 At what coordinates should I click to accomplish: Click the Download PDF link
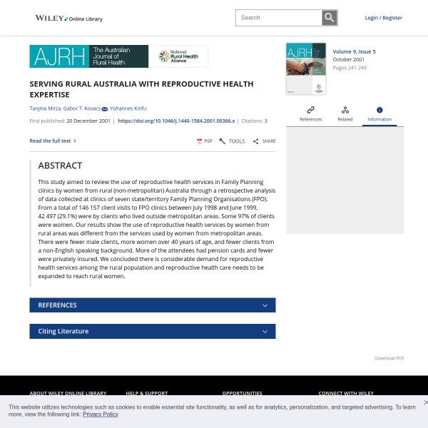(x=389, y=358)
